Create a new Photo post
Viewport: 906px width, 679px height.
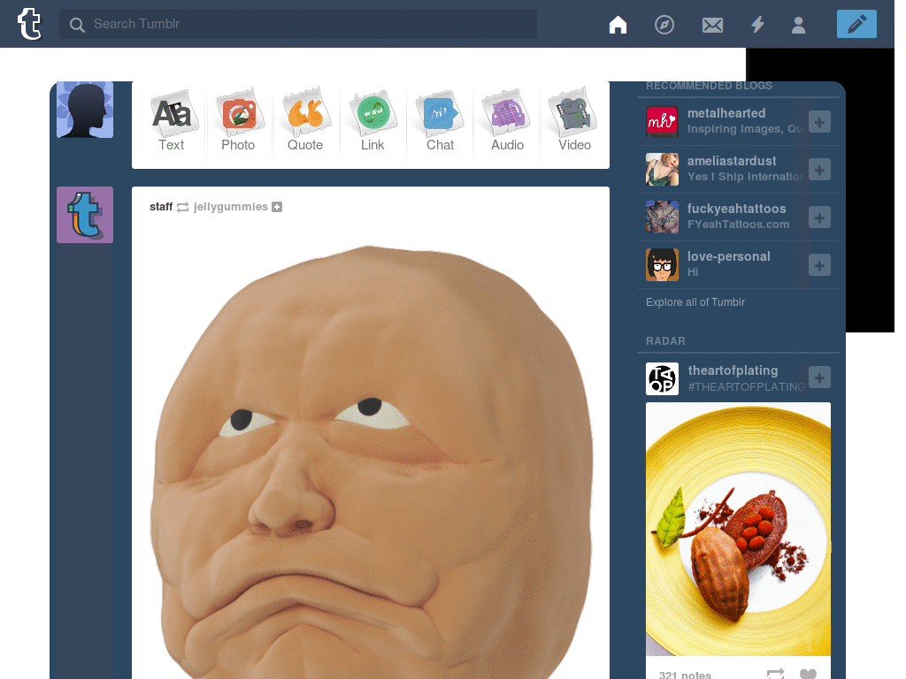[x=238, y=121]
